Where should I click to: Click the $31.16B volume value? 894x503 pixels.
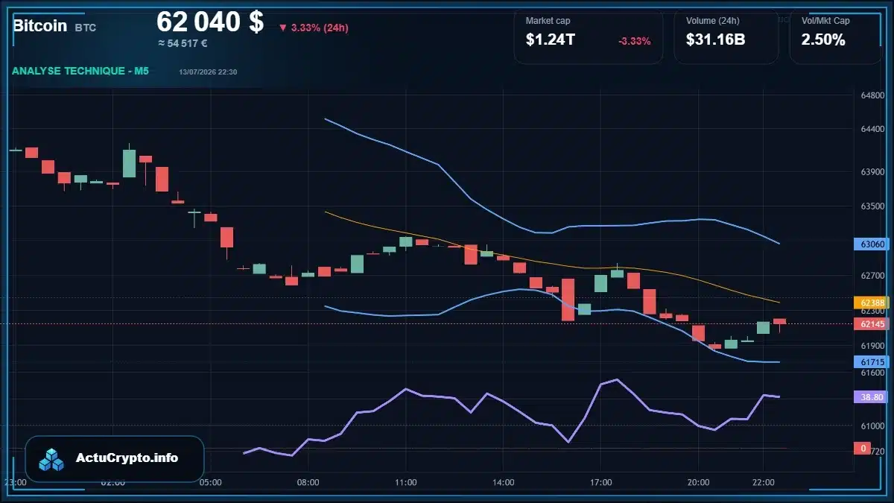715,40
